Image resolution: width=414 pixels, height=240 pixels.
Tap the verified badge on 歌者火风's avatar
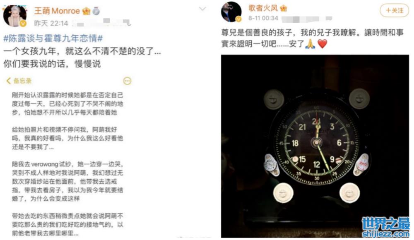tap(239, 19)
